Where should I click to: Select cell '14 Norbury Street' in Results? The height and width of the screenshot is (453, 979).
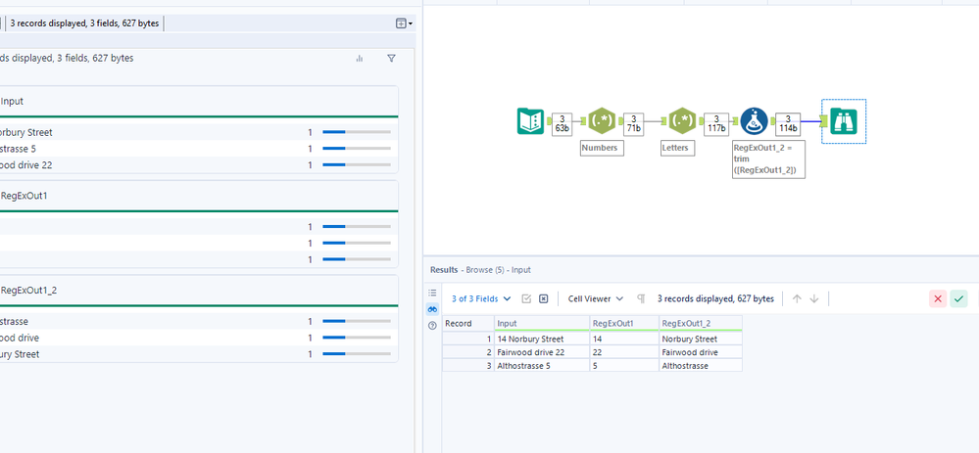(x=542, y=339)
